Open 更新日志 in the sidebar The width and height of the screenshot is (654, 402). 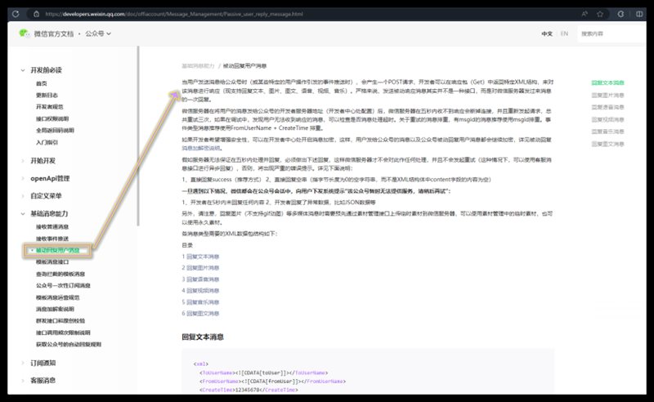(x=47, y=95)
